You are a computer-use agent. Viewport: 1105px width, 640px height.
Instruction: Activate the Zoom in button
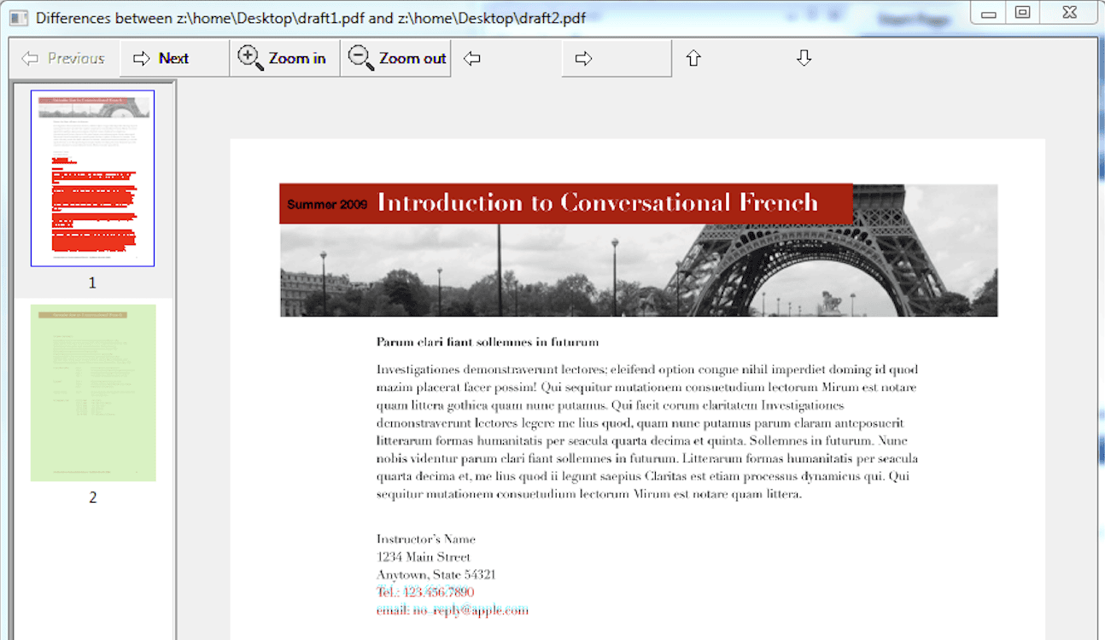pos(284,57)
